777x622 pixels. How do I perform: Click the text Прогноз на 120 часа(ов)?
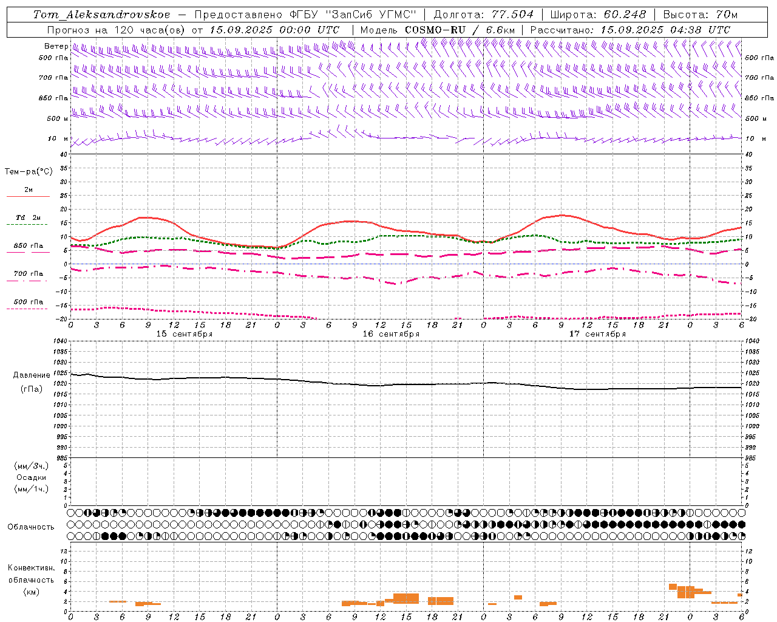pos(117,30)
